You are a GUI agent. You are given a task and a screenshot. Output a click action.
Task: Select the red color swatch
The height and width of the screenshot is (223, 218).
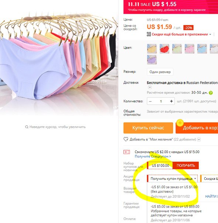tap(164, 49)
